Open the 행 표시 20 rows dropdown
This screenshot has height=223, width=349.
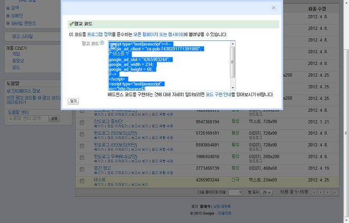[266, 192]
